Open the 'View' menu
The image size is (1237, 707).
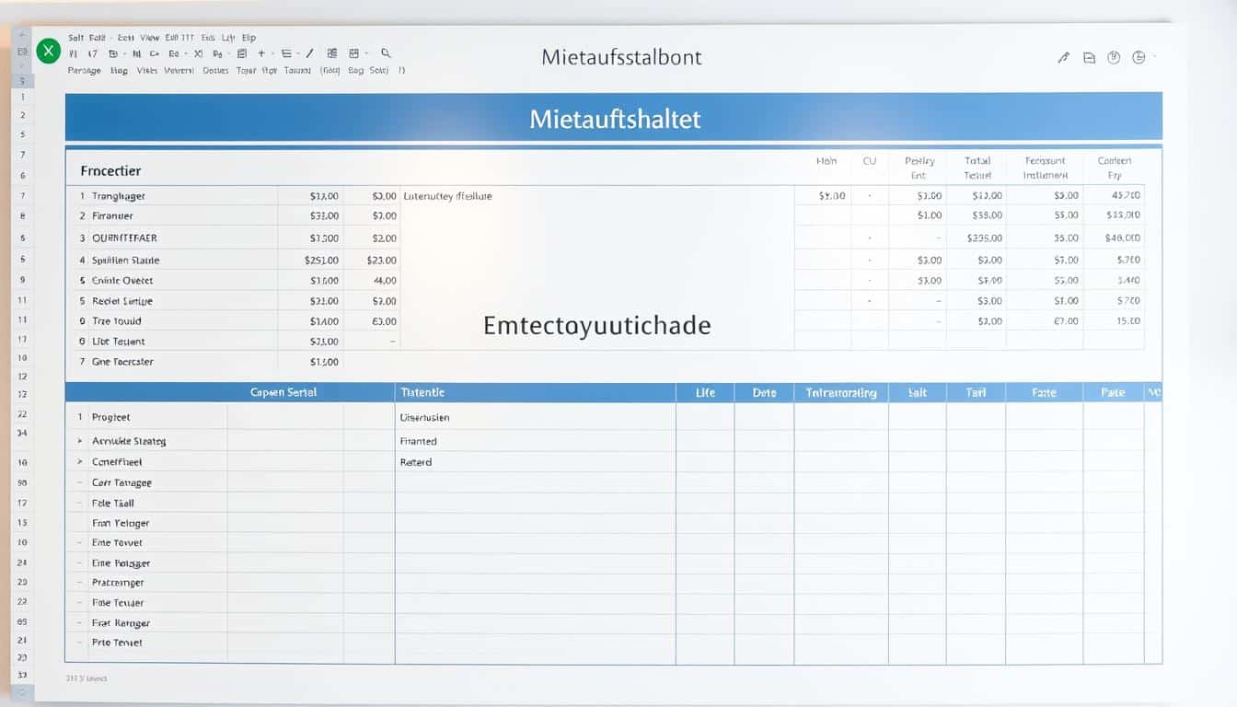150,38
